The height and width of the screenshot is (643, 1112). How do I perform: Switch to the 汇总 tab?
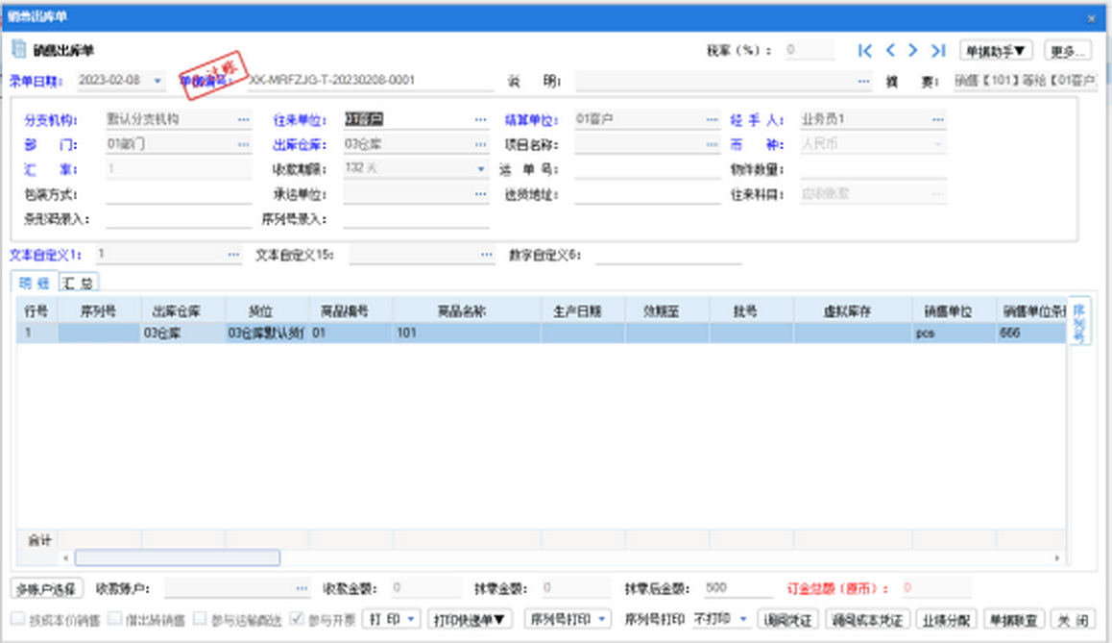[x=80, y=284]
